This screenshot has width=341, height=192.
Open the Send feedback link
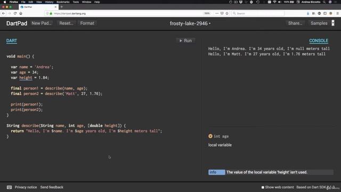coord(52,187)
